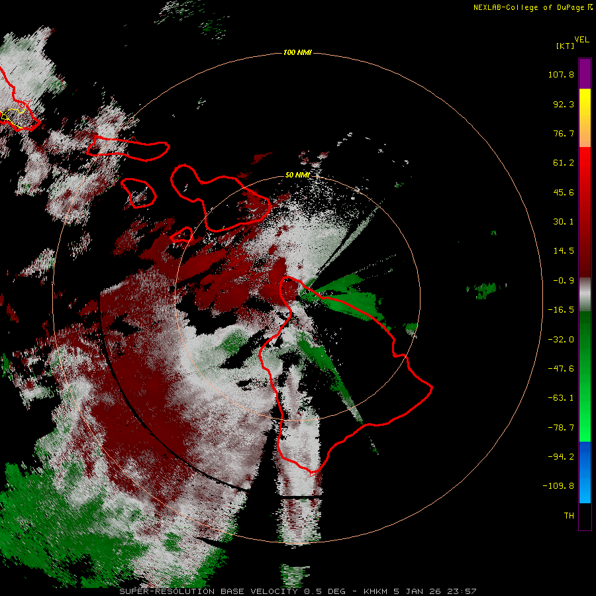The width and height of the screenshot is (596, 596).
Task: Click the 30.1 legend value
Action: pyautogui.click(x=564, y=222)
